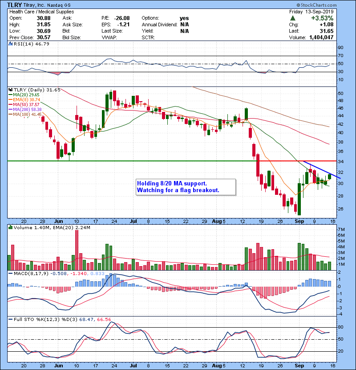Click the EMA(8) 30.74 legend entry
This screenshot has height=370, width=356.
click(x=24, y=99)
